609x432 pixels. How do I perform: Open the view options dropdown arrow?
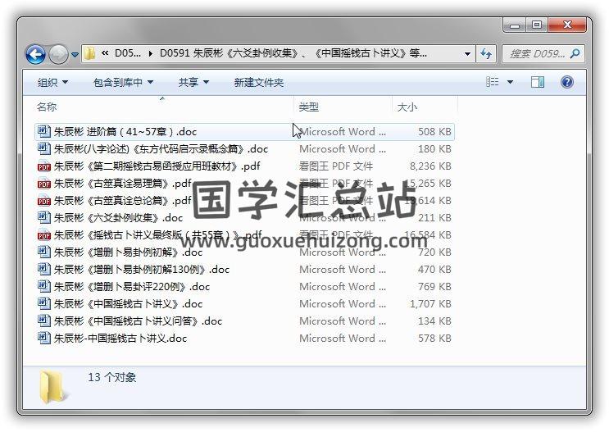[511, 82]
